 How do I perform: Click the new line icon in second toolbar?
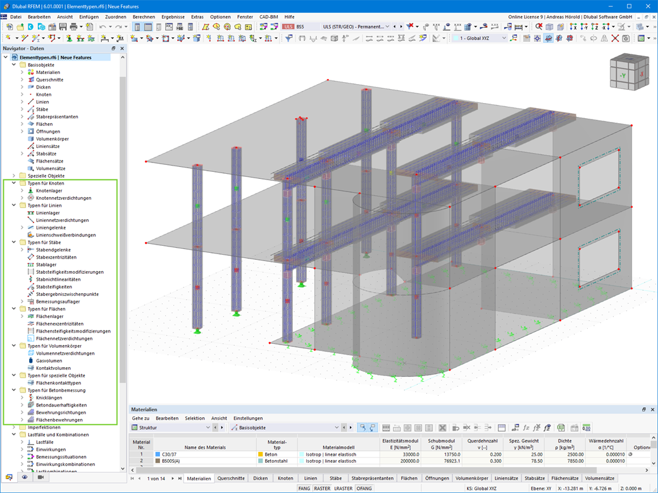tap(24, 38)
